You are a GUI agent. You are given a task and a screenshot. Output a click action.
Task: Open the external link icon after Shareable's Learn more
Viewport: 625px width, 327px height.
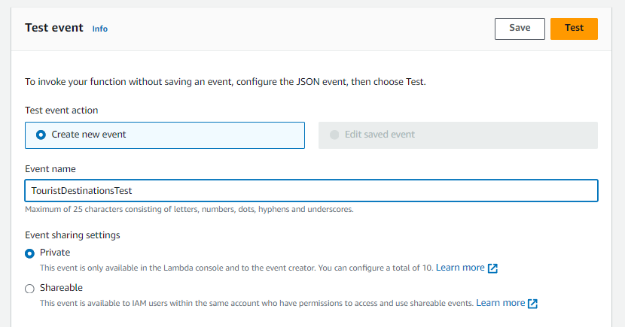tap(532, 304)
